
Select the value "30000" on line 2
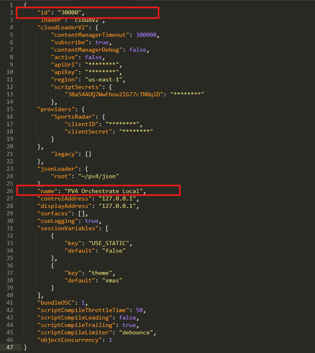coord(69,12)
